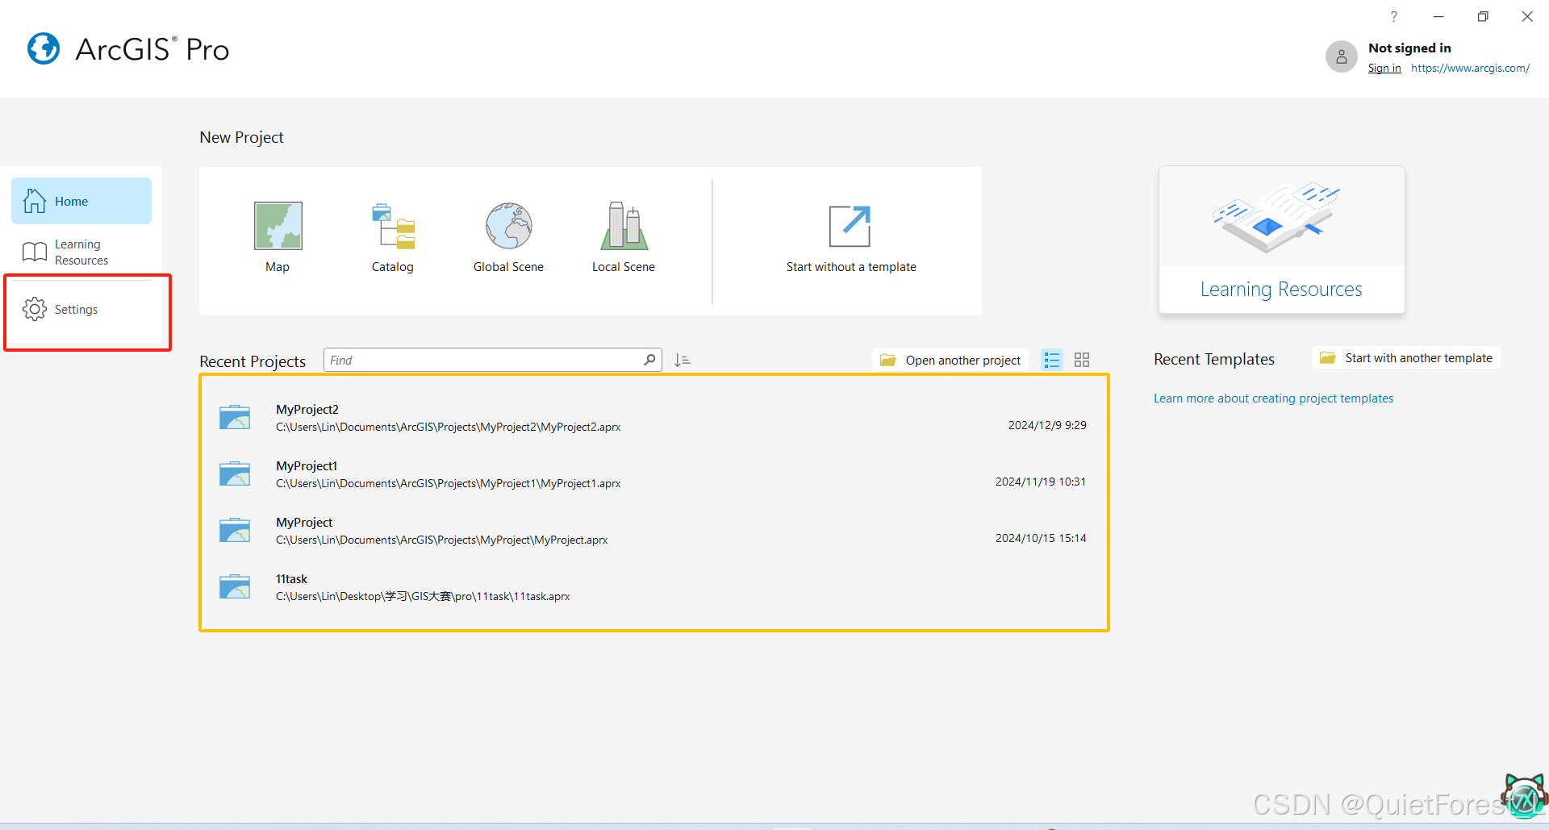This screenshot has width=1549, height=830.
Task: Click the date 2024/10/15 15:14
Action: pos(1041,538)
